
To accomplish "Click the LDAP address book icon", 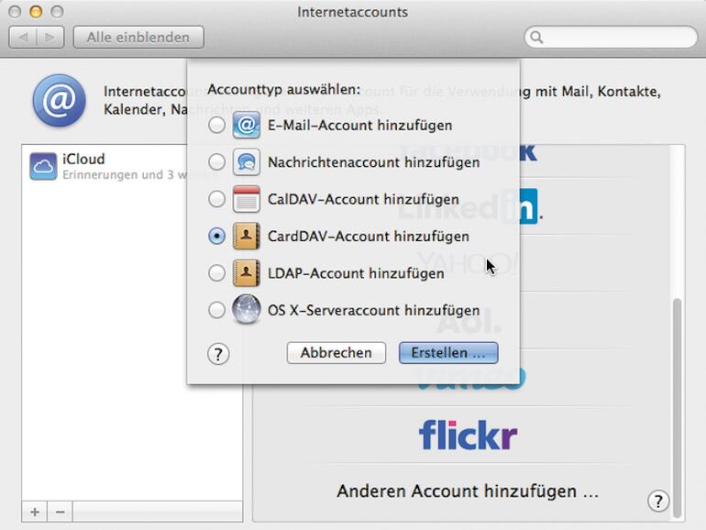I will click(247, 273).
